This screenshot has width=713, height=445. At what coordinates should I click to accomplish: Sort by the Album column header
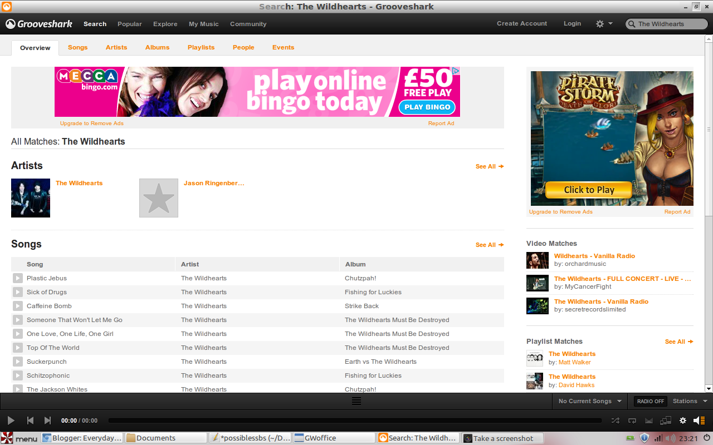tap(422, 264)
